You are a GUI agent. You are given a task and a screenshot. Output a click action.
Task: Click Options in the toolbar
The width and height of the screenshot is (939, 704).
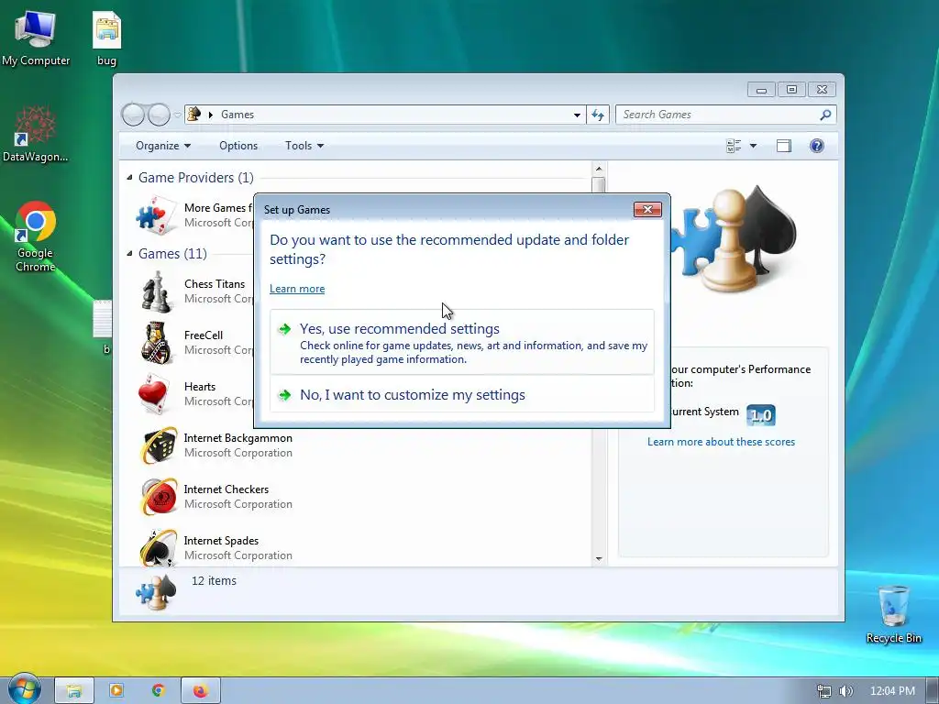[x=238, y=146]
